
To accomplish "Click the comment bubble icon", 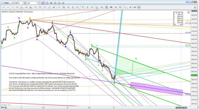I will 135,7.
